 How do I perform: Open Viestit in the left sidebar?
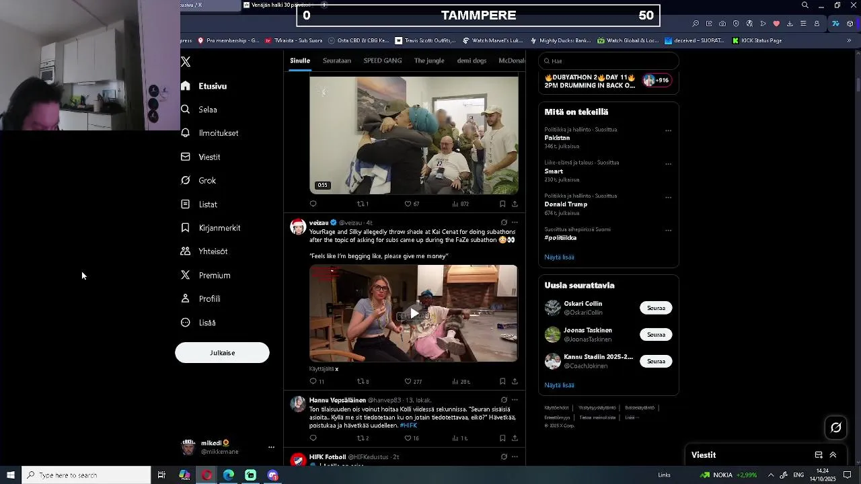pyautogui.click(x=200, y=157)
